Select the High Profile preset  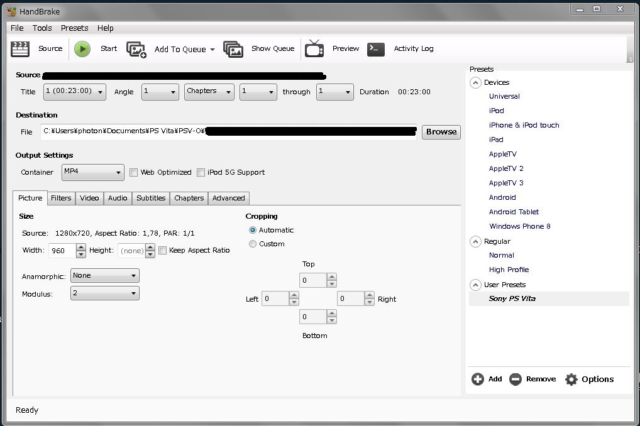click(x=509, y=270)
